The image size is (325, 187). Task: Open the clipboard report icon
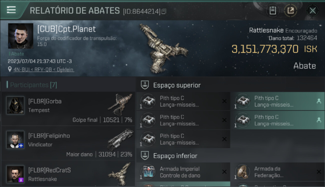pyautogui.click(x=273, y=10)
